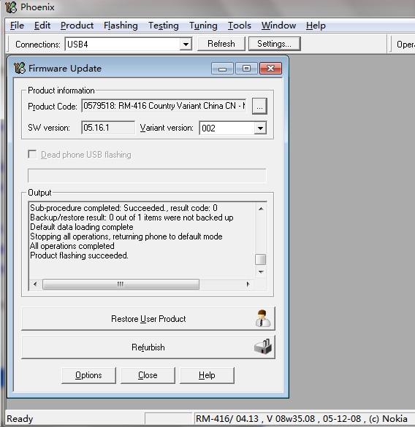The width and height of the screenshot is (415, 427).
Task: Click the output vertical scrollbar thumb
Action: (x=260, y=259)
